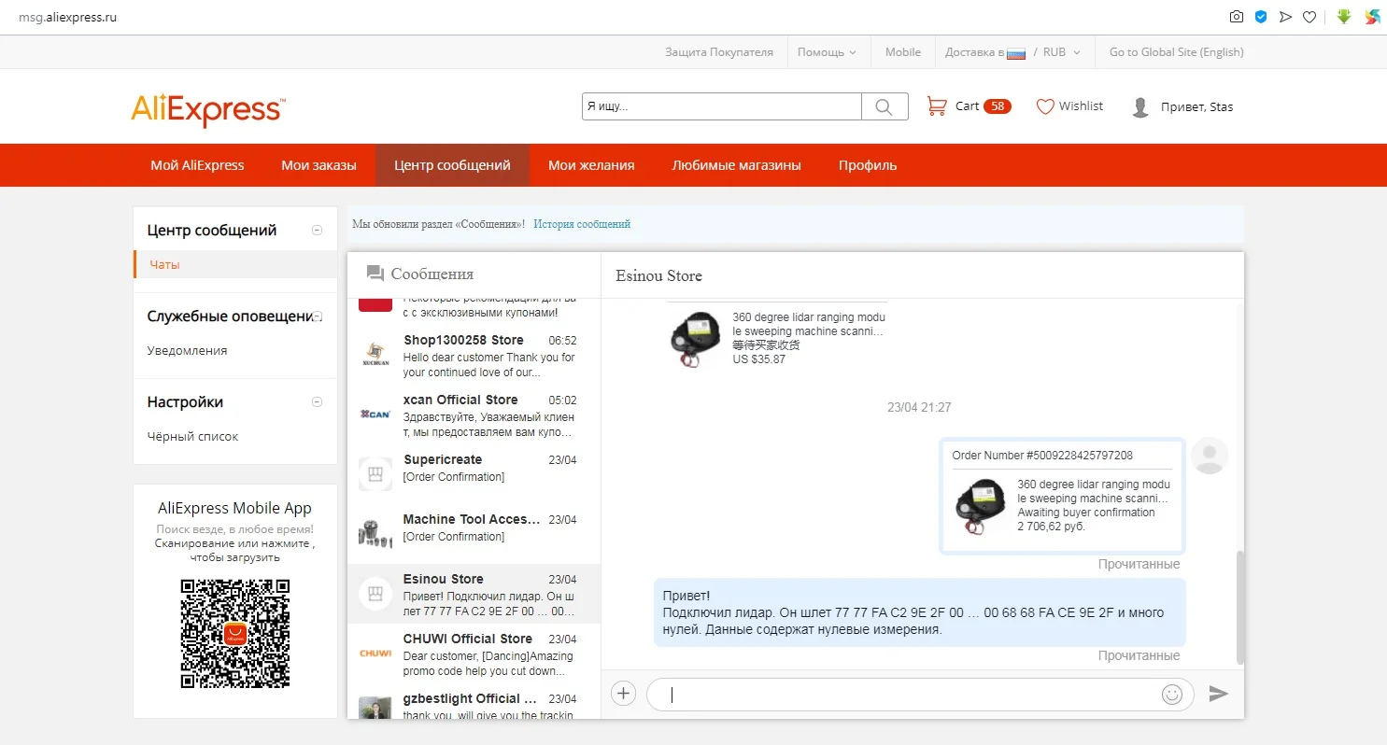This screenshot has height=745, width=1387.
Task: Open the Доставка в / RUB dropdown
Action: pos(1013,52)
